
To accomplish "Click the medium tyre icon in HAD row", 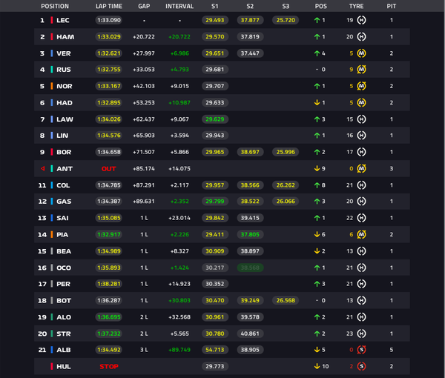I will tap(361, 102).
